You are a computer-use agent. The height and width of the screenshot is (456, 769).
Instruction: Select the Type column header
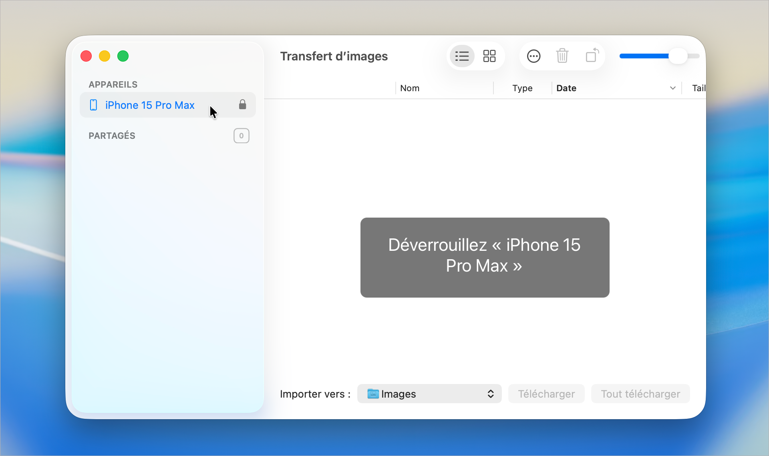[x=522, y=88]
